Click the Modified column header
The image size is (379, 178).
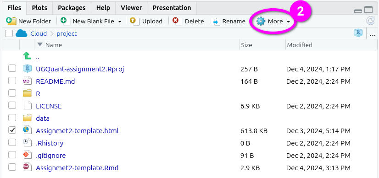click(300, 45)
